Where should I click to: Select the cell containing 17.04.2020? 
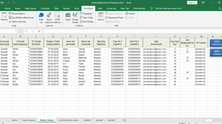click(53, 49)
